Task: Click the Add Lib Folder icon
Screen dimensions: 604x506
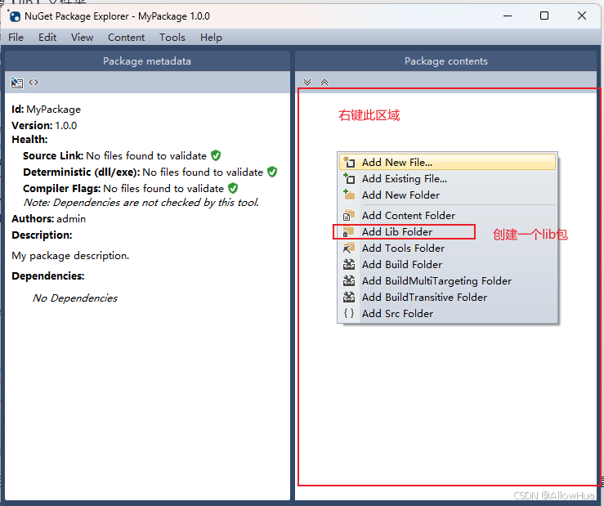Action: pyautogui.click(x=349, y=231)
